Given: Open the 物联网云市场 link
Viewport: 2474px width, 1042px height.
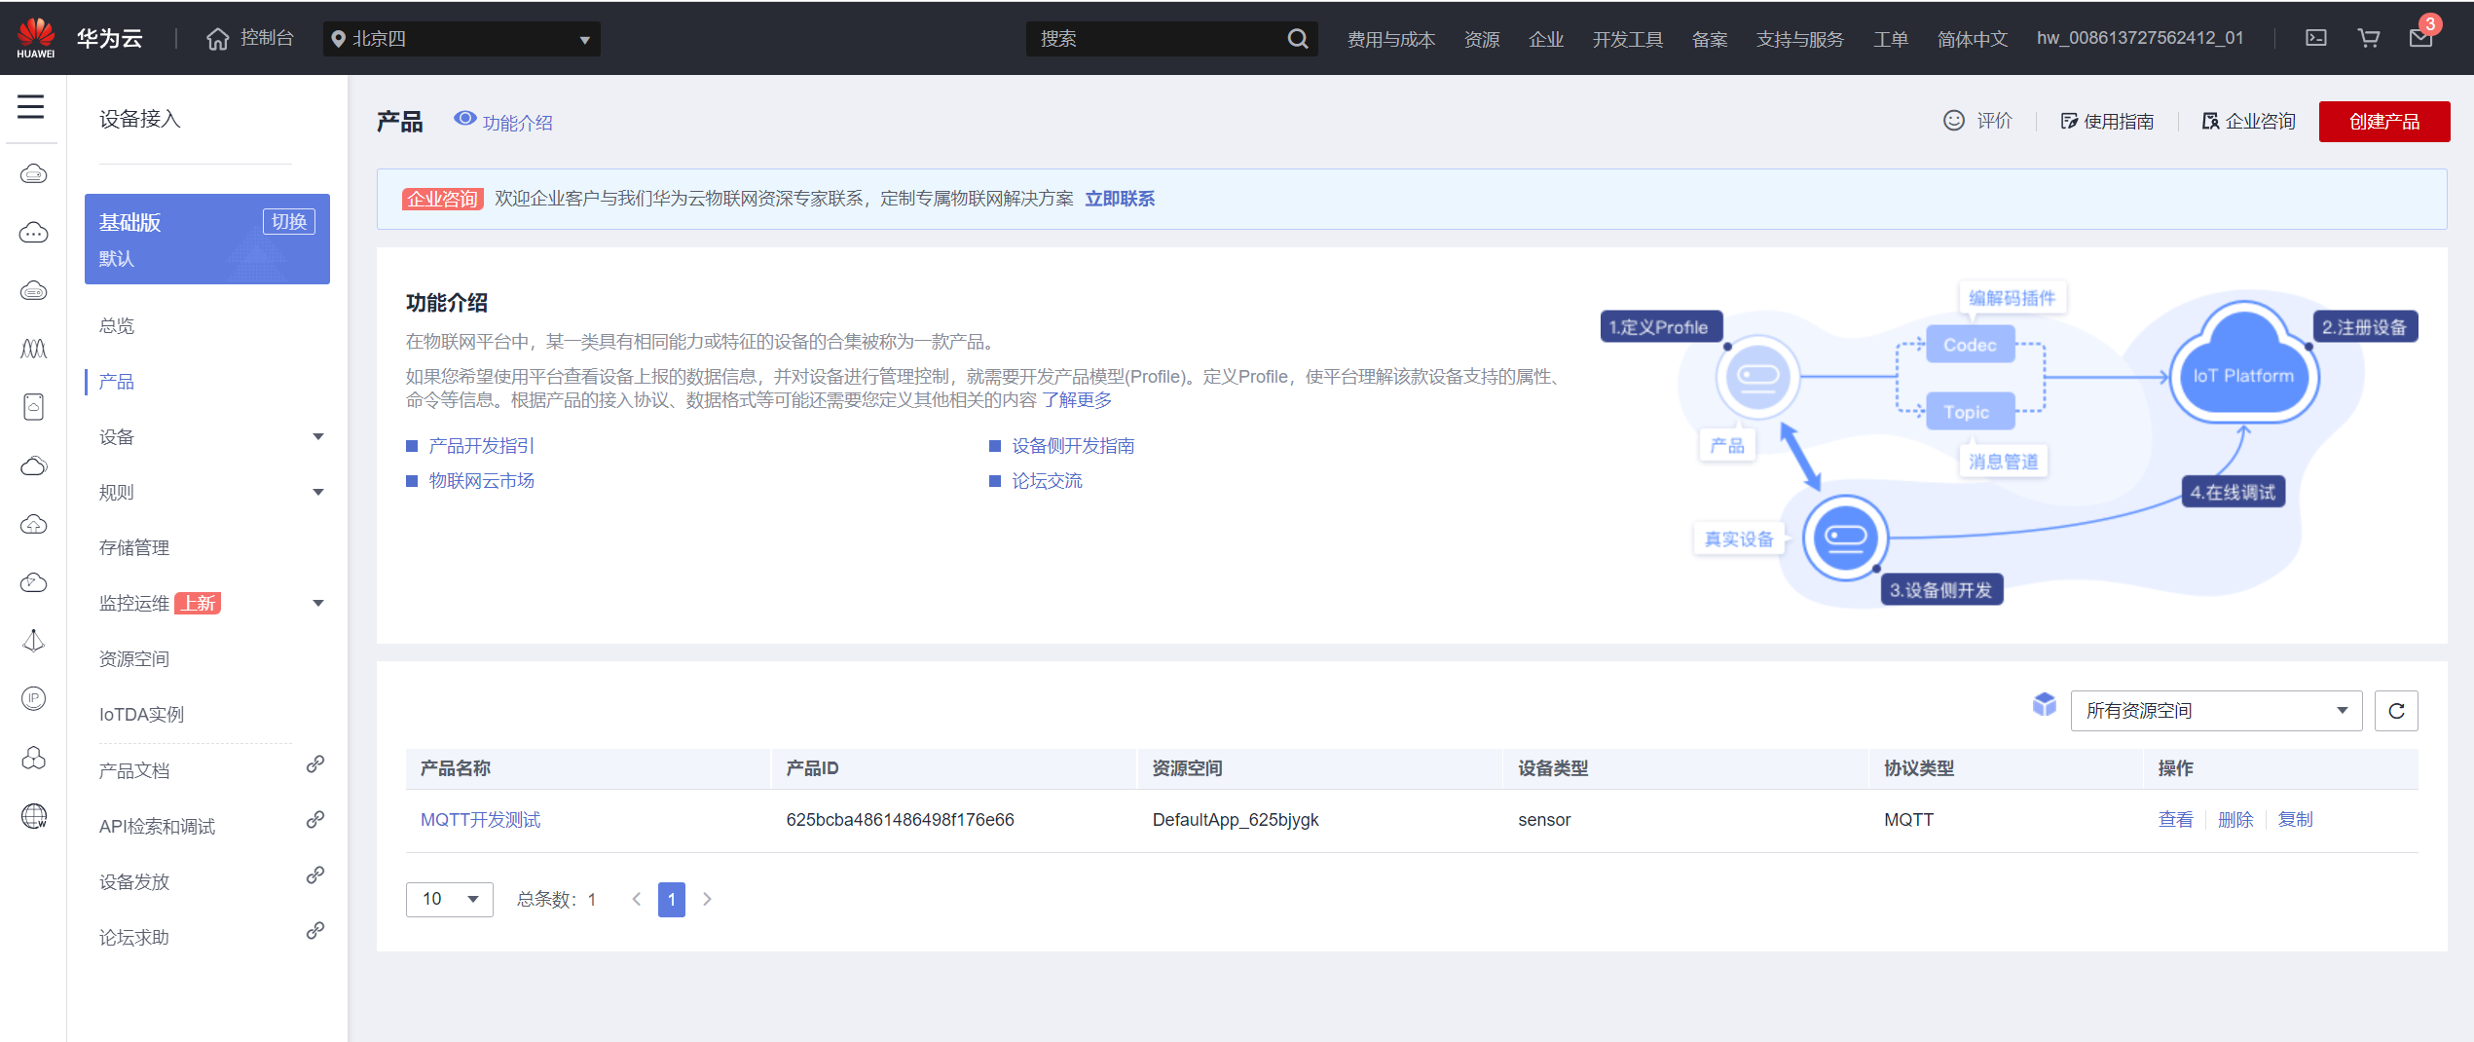Looking at the screenshot, I should 481,481.
